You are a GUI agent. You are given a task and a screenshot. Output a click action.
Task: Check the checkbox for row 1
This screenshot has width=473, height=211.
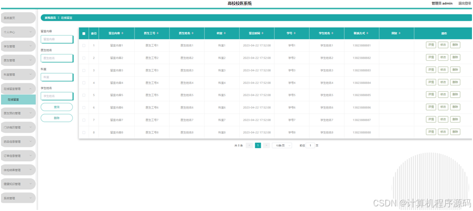pyautogui.click(x=84, y=45)
